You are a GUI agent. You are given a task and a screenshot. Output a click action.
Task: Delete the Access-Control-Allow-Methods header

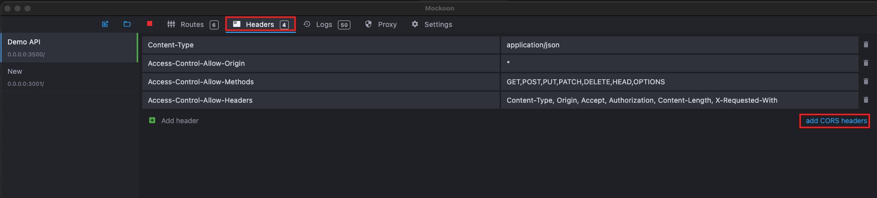866,81
